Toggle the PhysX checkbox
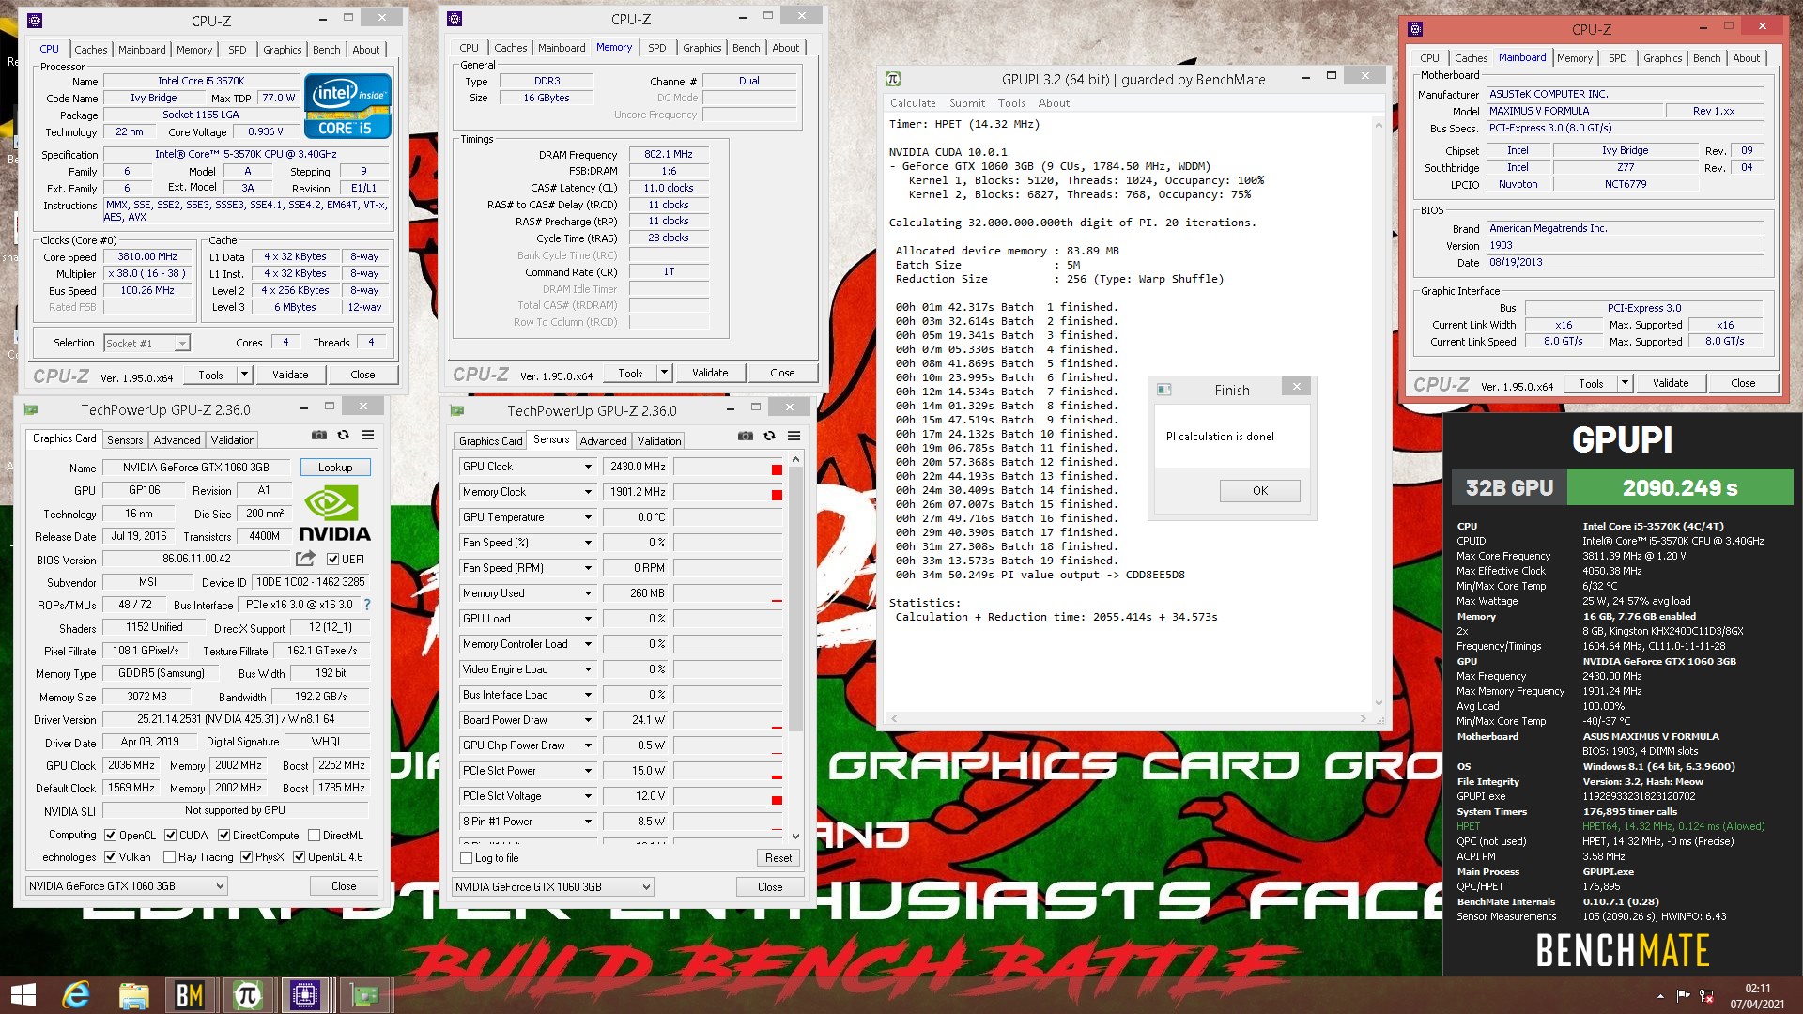Viewport: 1803px width, 1014px height. pyautogui.click(x=247, y=857)
